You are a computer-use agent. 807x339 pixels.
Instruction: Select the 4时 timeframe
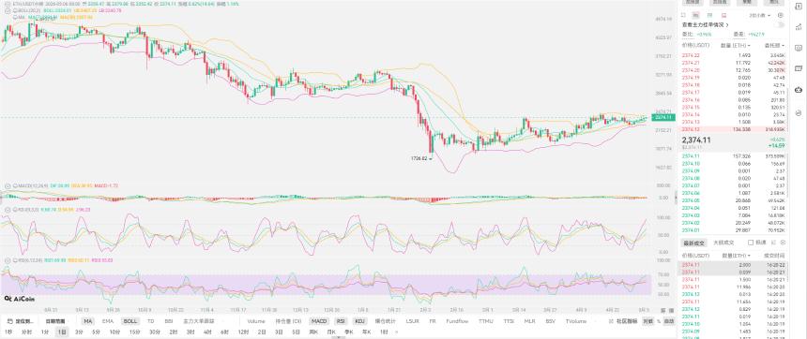pyautogui.click(x=207, y=332)
